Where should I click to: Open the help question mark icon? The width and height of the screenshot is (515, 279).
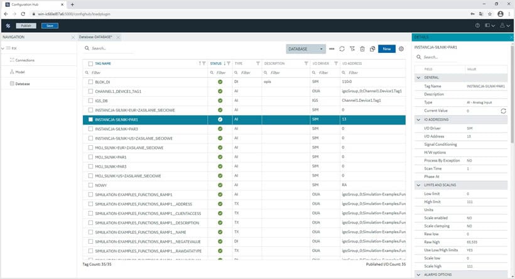(477, 26)
